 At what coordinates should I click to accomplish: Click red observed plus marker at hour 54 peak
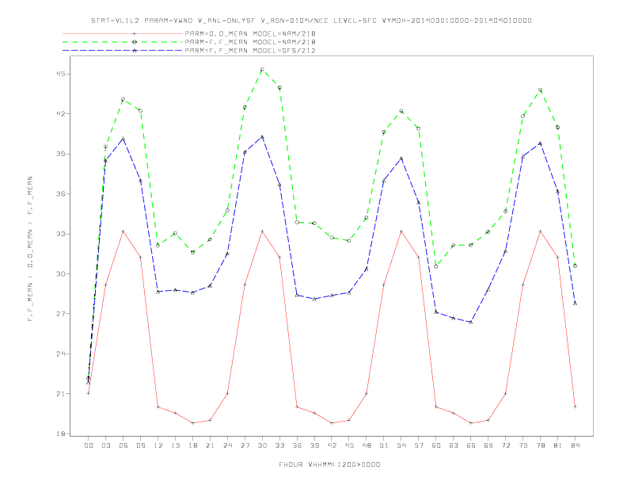[x=401, y=231]
